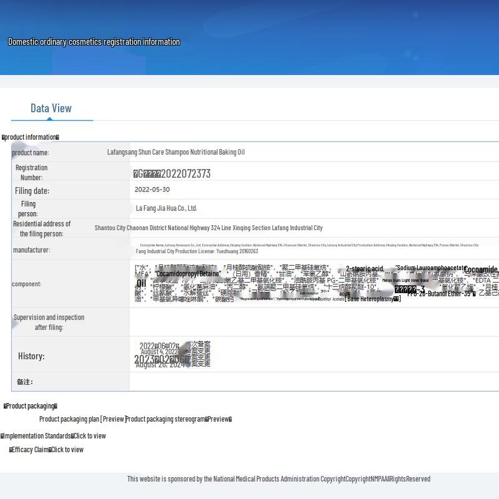Click the Shantou City residential address text
499x499 pixels.
click(208, 228)
